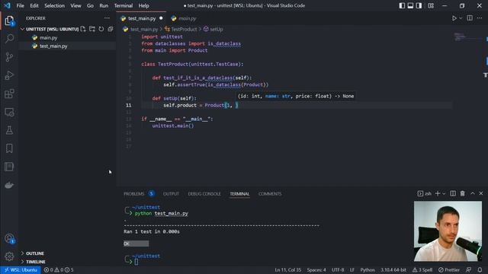Open editor more actions menu

coord(480,18)
